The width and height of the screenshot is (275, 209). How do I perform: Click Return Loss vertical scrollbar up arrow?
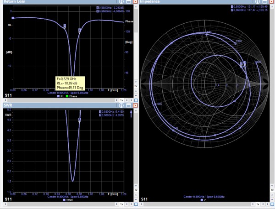point(136,7)
